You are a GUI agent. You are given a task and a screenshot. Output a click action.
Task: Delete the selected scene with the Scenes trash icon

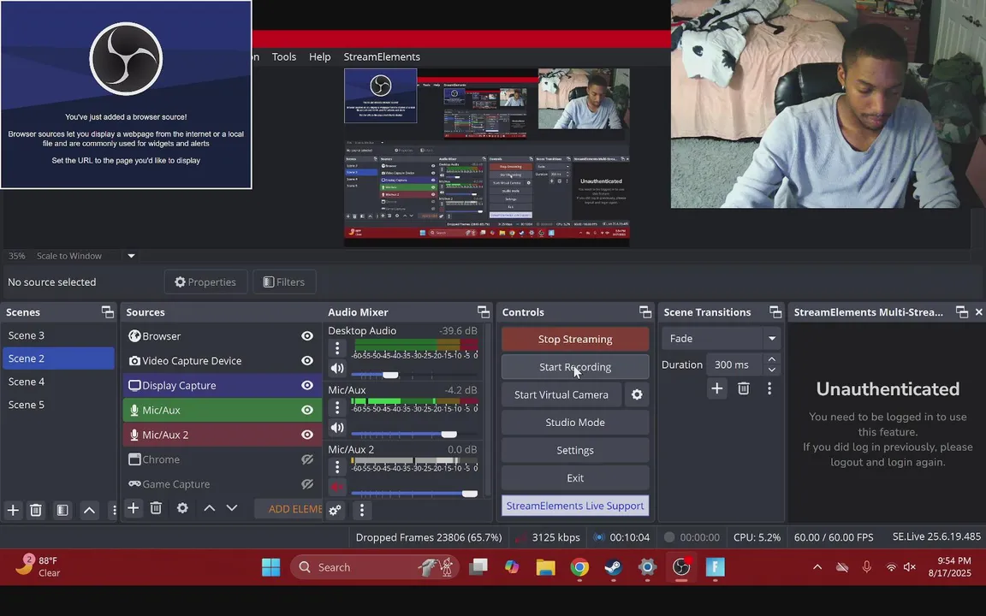point(36,510)
